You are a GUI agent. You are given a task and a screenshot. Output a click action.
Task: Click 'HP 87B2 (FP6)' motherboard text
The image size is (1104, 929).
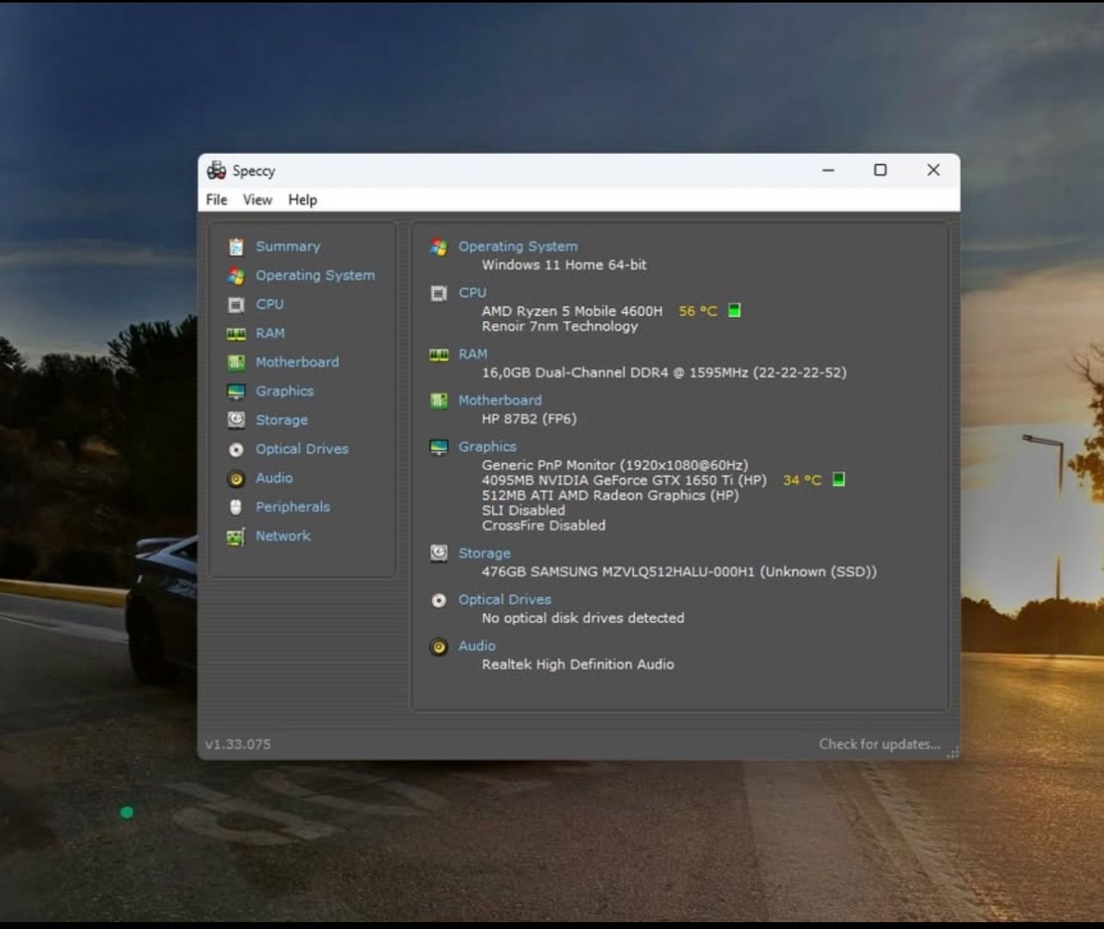(529, 419)
